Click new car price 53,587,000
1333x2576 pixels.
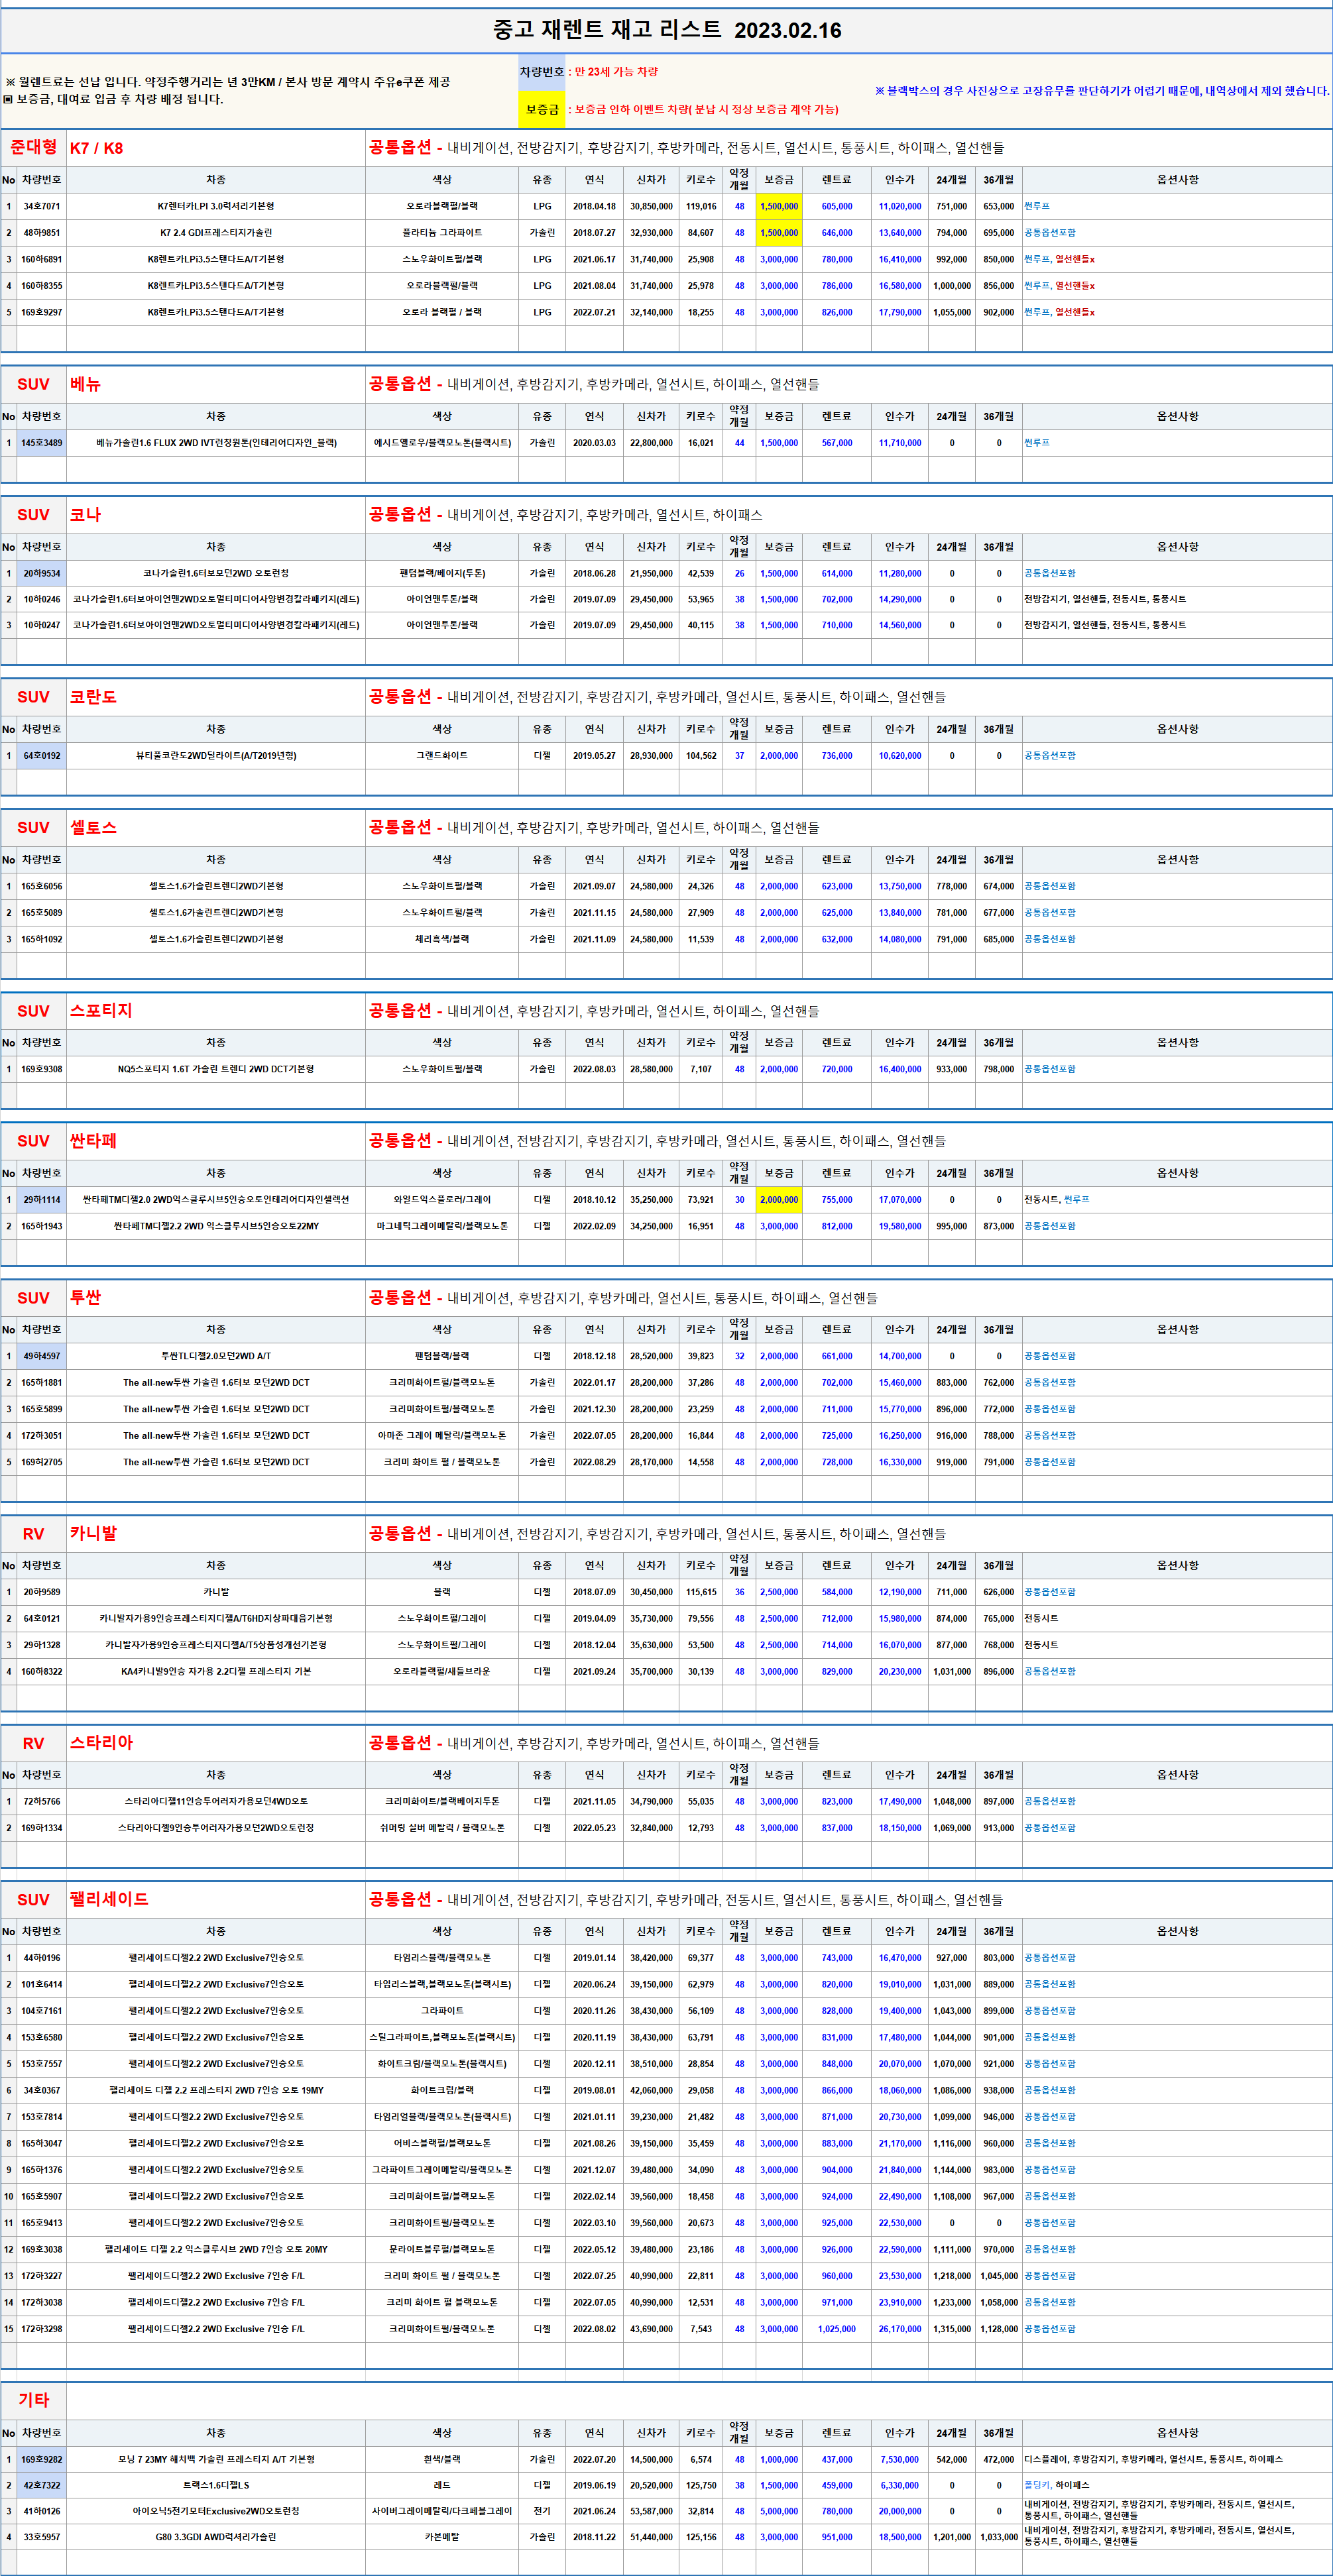point(651,2511)
